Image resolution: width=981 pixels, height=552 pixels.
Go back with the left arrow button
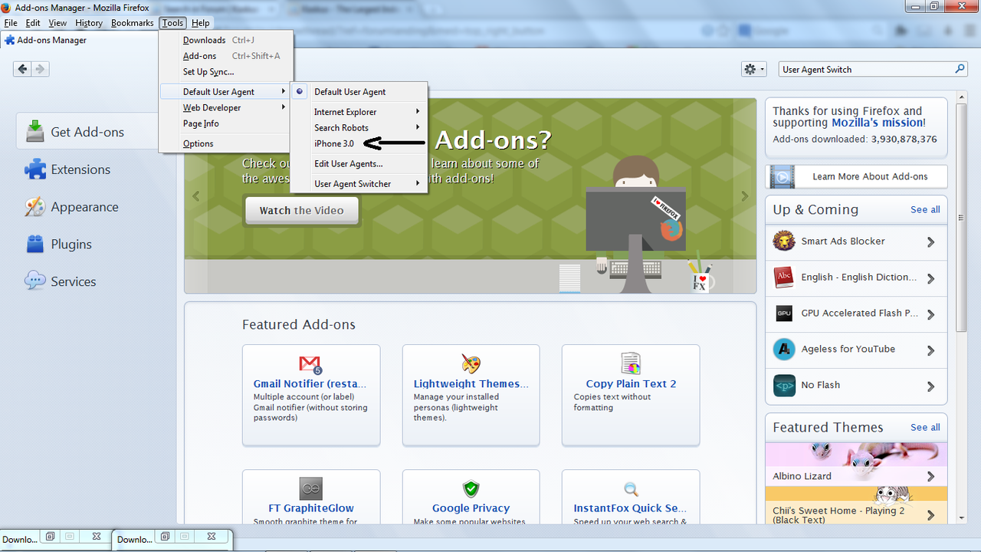22,69
